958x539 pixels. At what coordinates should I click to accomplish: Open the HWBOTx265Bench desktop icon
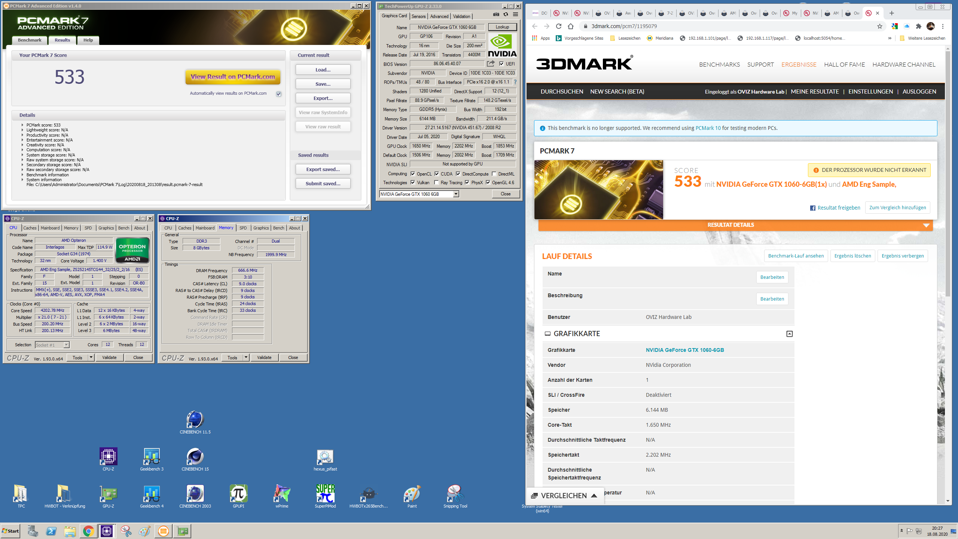[x=369, y=496]
